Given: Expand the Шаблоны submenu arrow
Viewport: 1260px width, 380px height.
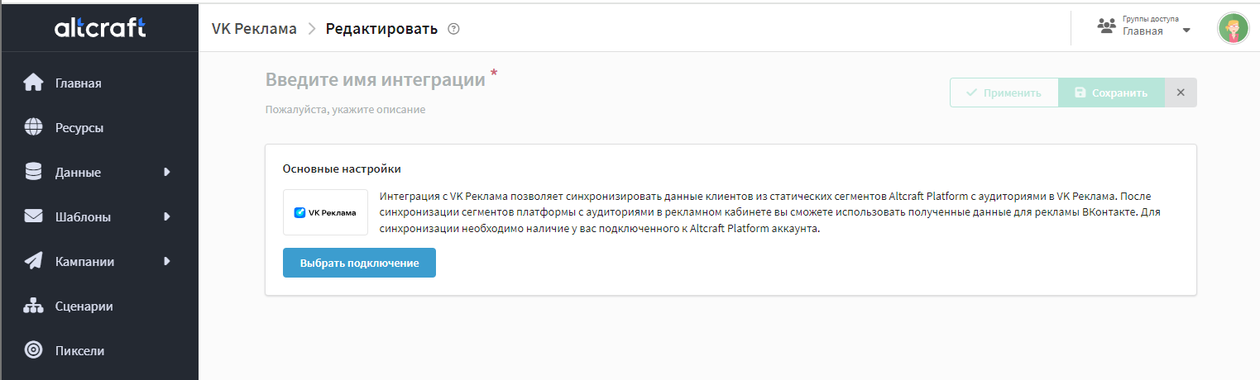Looking at the screenshot, I should click(167, 216).
